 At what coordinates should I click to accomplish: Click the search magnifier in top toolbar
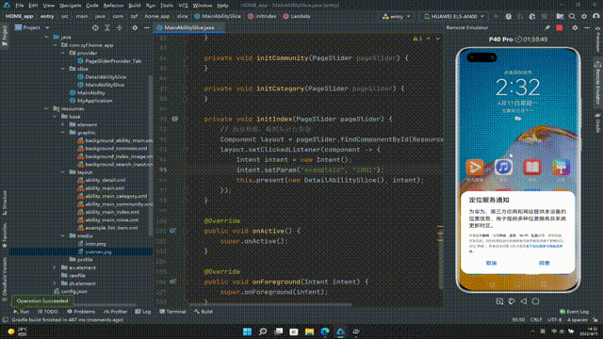pos(572,17)
